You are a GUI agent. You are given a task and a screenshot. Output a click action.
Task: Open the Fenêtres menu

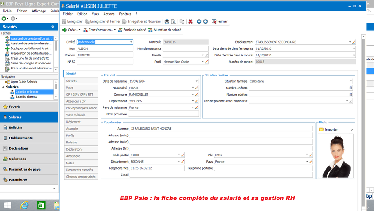[x=125, y=14]
